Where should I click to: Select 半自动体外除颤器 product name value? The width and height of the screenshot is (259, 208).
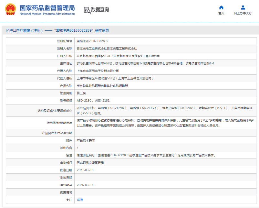102,86
